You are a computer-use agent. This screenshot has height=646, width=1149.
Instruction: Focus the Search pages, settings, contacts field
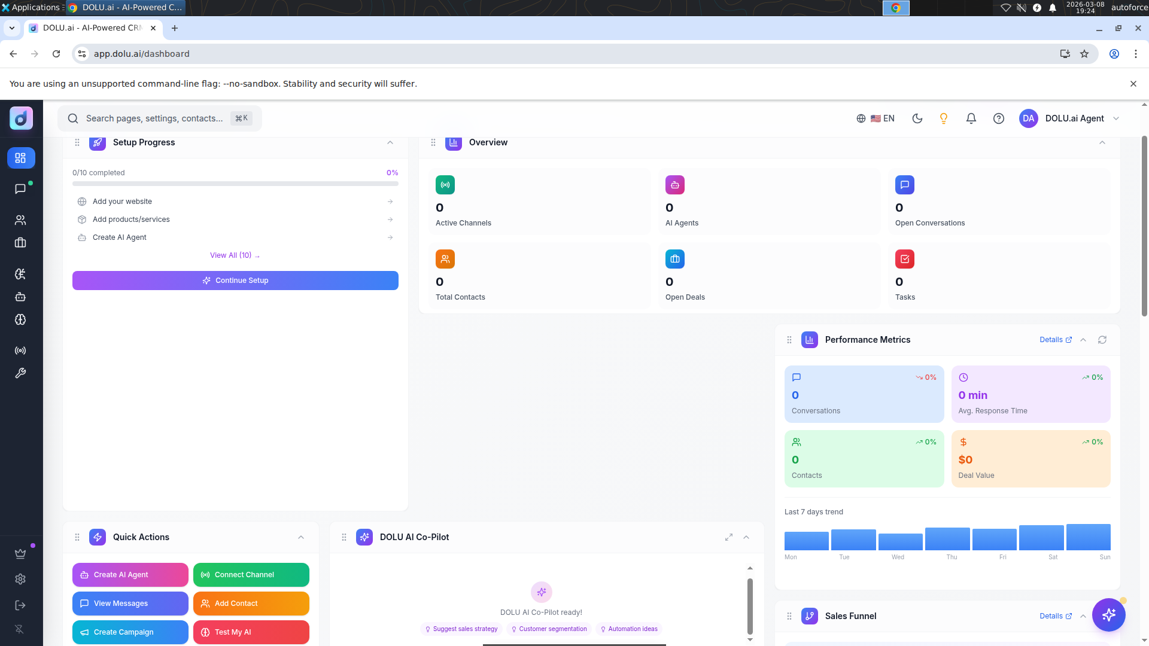tap(160, 118)
